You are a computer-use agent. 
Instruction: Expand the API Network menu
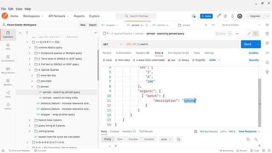click(59, 16)
